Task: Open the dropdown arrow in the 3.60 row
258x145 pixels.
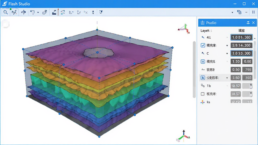Action: click(x=227, y=78)
